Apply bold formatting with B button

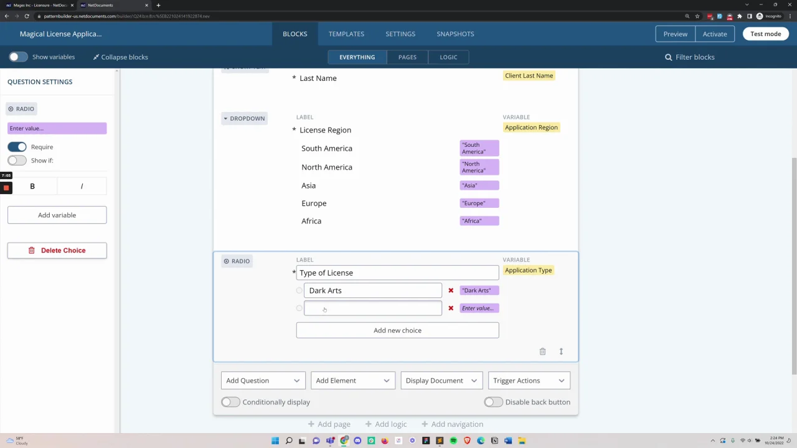tap(32, 186)
